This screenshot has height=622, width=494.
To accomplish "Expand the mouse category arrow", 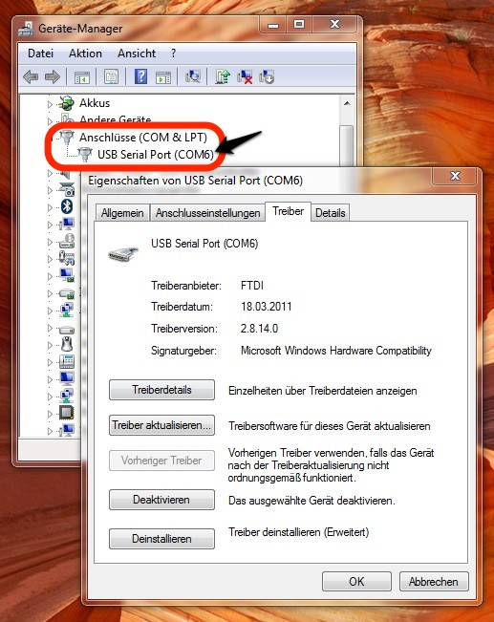I will [50, 345].
